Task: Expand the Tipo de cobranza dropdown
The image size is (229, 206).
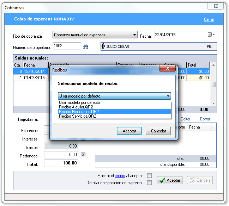Action: pos(134,35)
